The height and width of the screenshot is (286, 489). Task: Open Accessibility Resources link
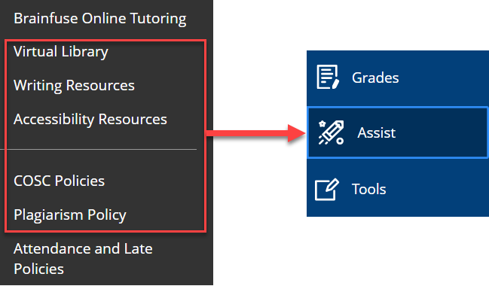pos(90,120)
